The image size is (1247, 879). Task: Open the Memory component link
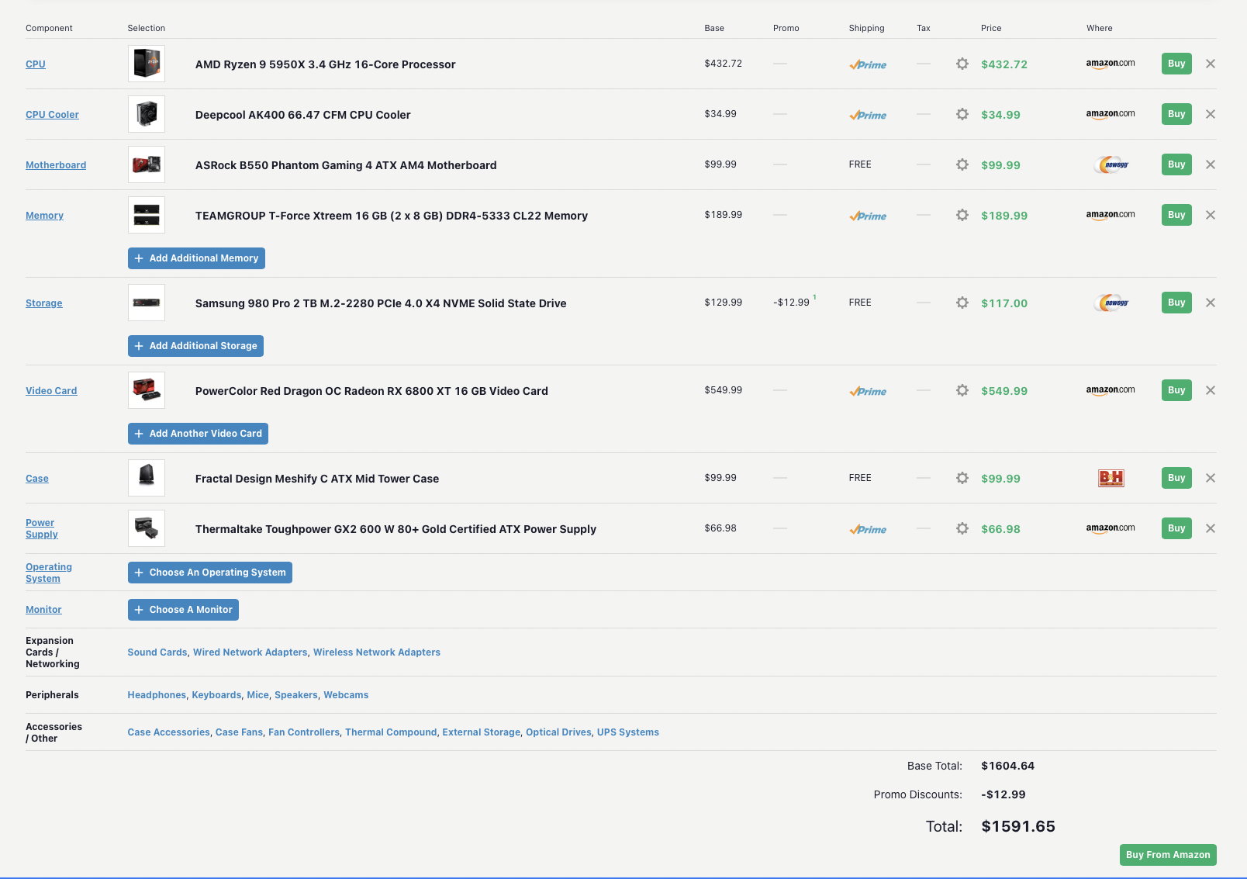[x=44, y=216]
